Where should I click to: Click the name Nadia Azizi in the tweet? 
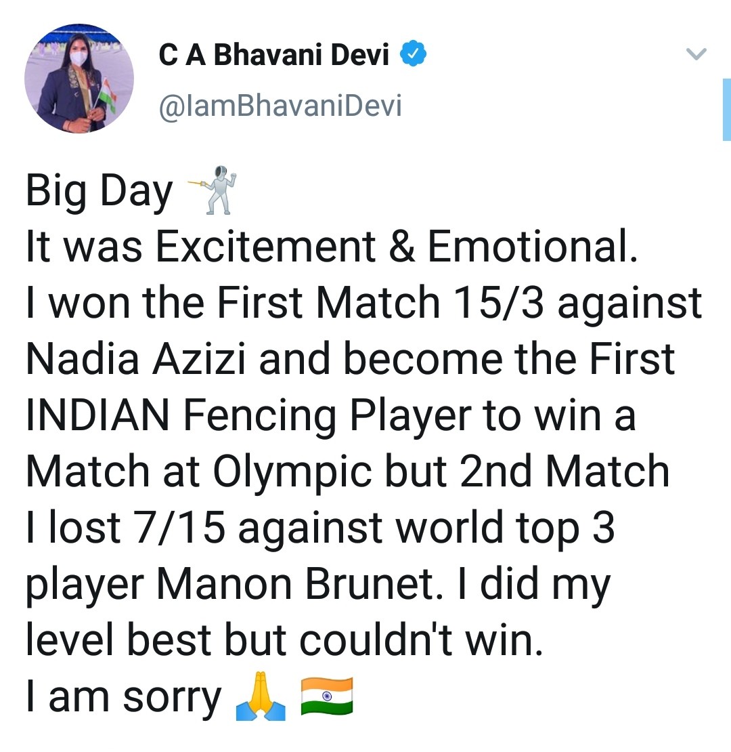pos(137,358)
